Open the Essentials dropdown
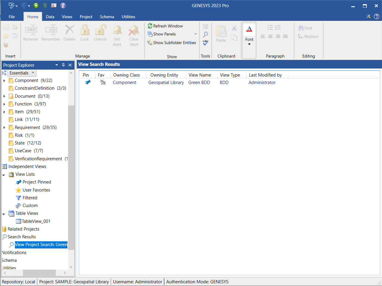Screen dimensions: 382x286 tap(22, 73)
